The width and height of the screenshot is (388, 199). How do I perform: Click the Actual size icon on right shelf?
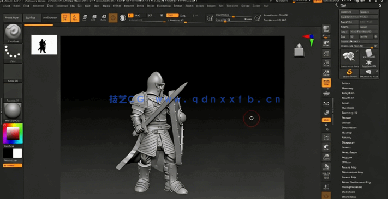(326, 63)
